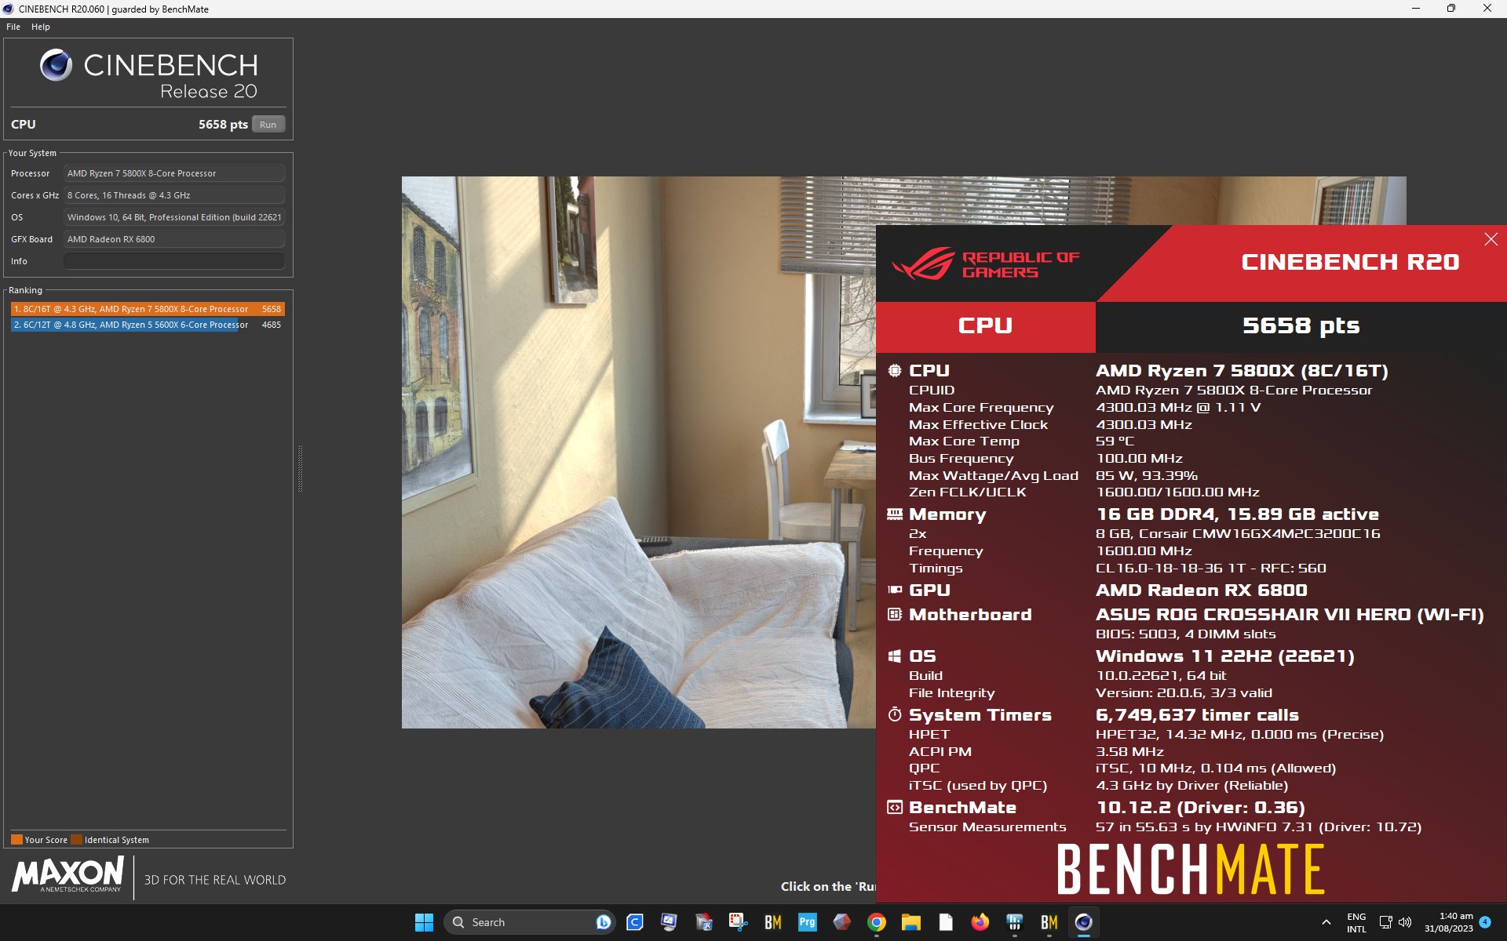Select the Cores x GHz value field

point(173,195)
